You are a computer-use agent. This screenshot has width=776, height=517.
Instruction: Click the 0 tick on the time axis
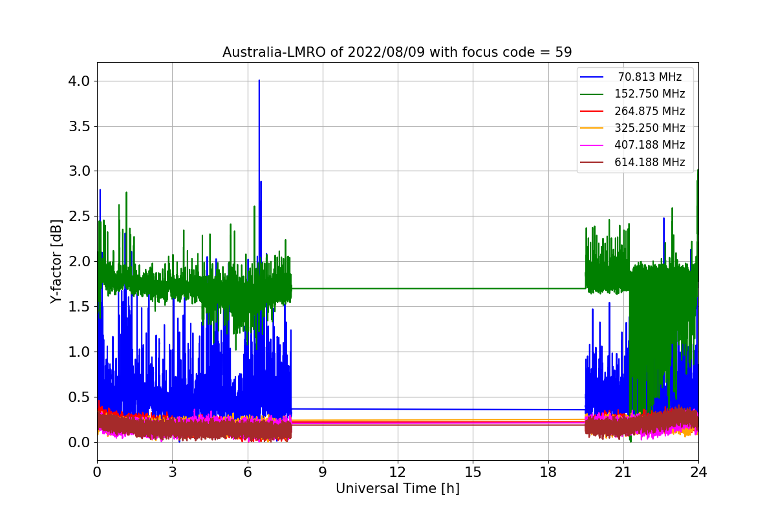pos(97,472)
